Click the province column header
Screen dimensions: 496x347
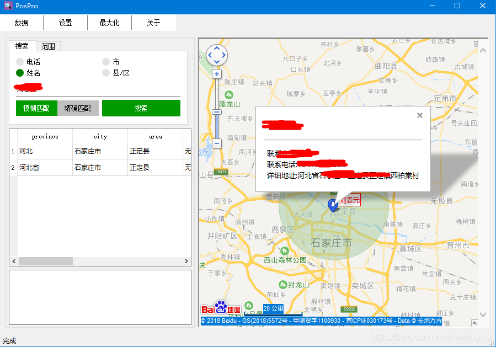pyautogui.click(x=45, y=136)
